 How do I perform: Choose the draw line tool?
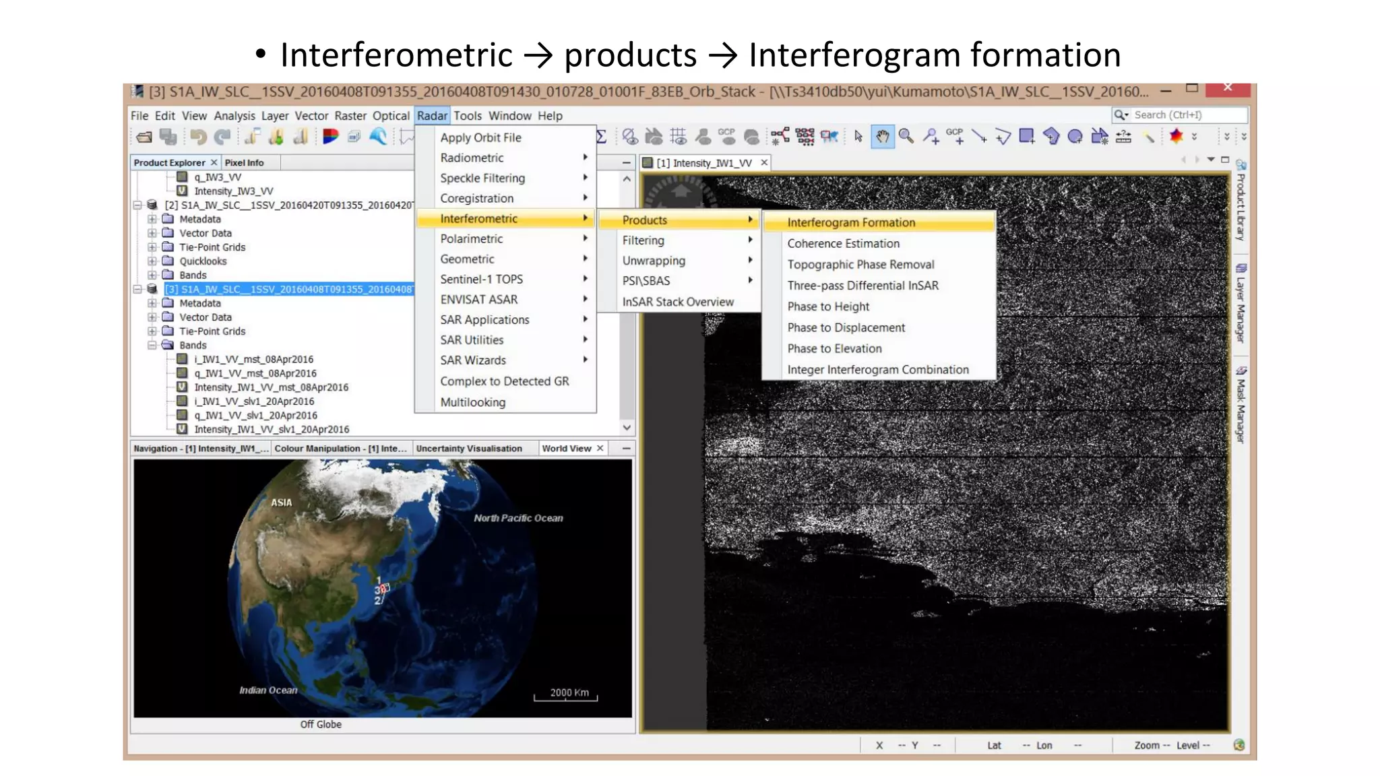979,137
